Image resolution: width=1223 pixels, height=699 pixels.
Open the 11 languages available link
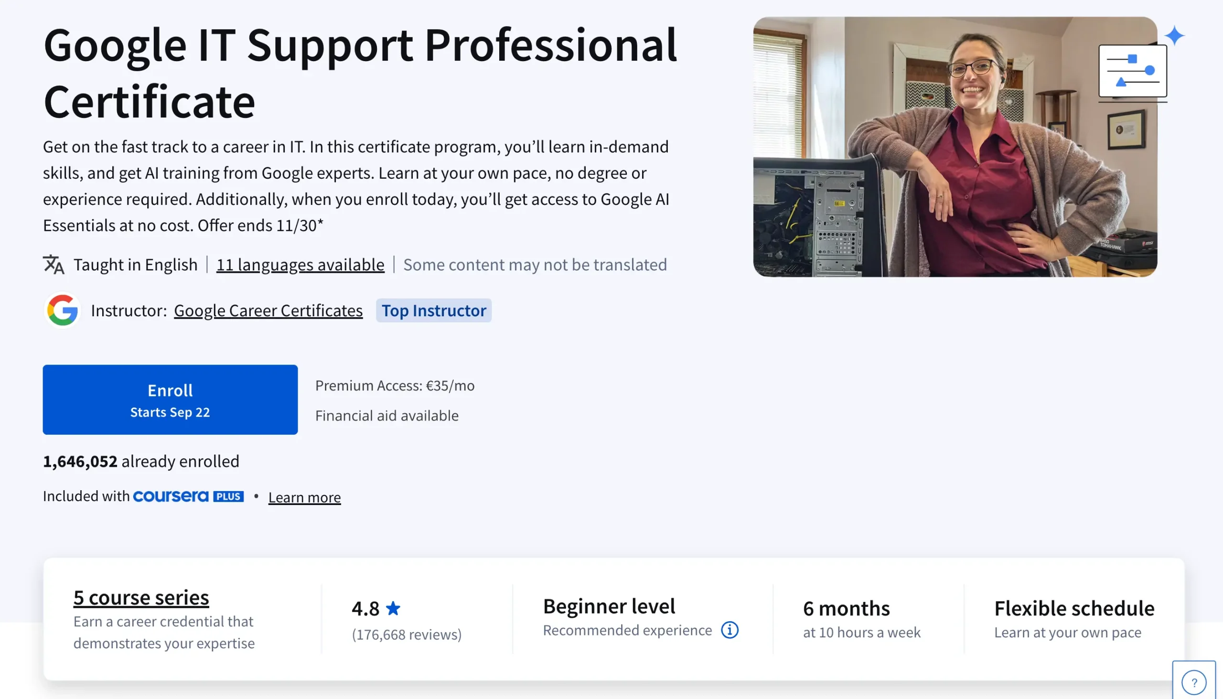[x=300, y=265]
